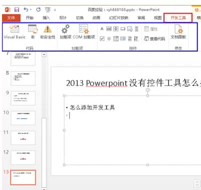201x190 pixels.
Task: Click the slide title '2013 Powerpoint 没有控件工具怎么'
Action: 133,83
